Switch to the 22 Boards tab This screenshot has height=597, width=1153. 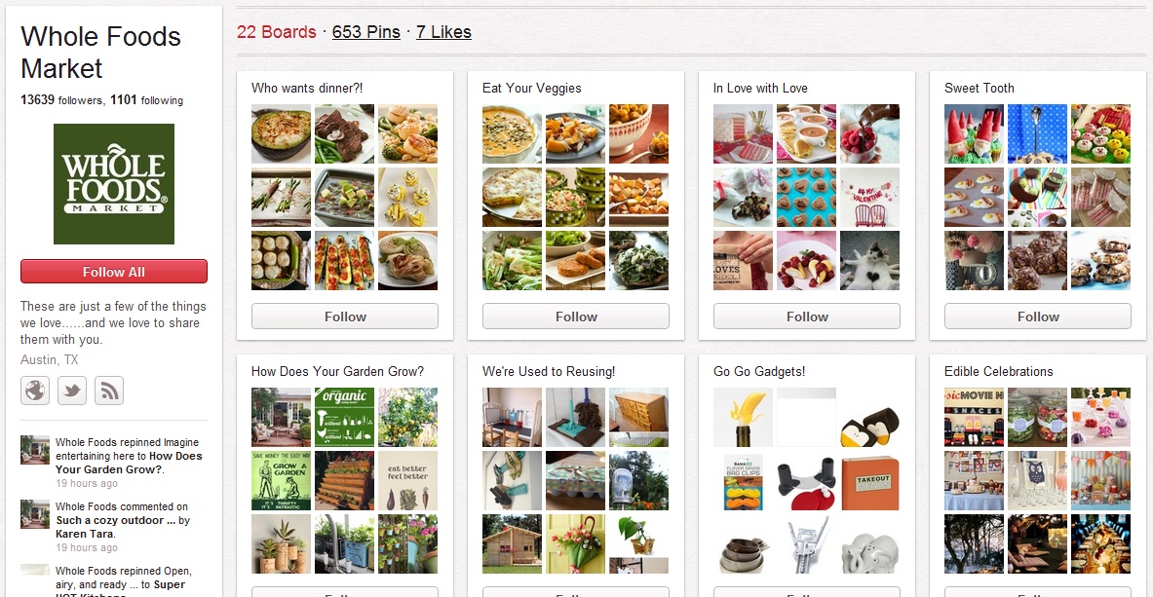pyautogui.click(x=277, y=32)
